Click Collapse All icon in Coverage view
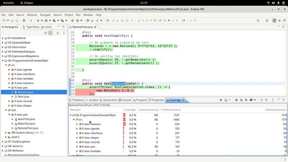 click(x=261, y=100)
